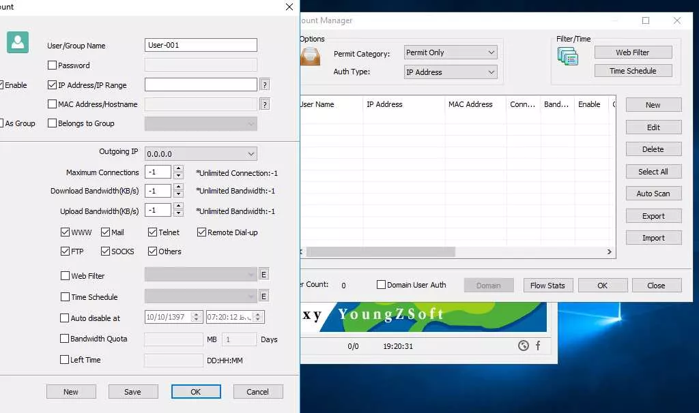Enable MAC Address/Hostname checkbox
The width and height of the screenshot is (699, 413).
[52, 104]
